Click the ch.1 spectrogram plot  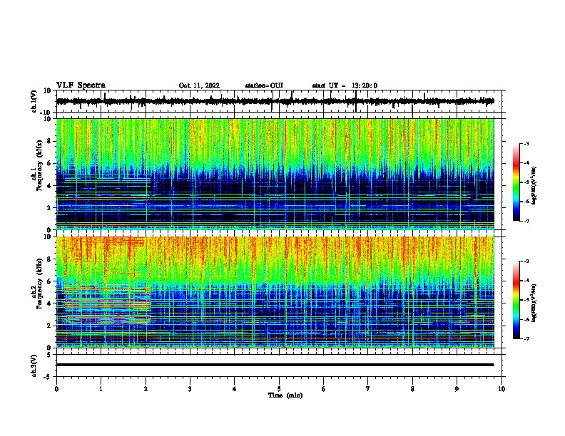point(275,174)
